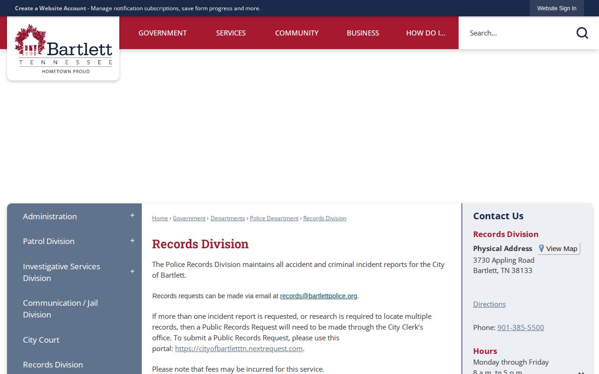Open Investigative Services Division sidebar link
599x374 pixels.
click(61, 272)
